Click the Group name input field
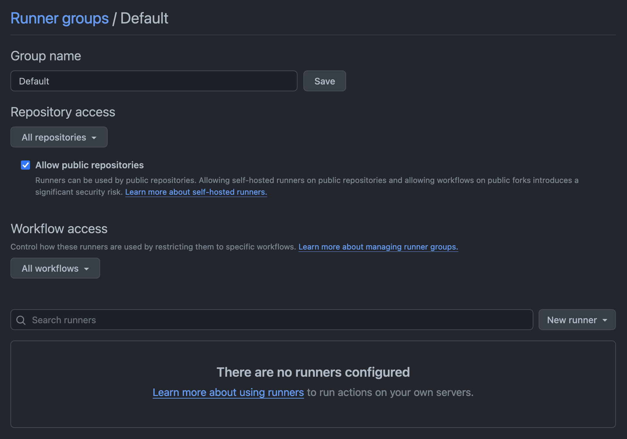The width and height of the screenshot is (627, 439). coord(153,81)
